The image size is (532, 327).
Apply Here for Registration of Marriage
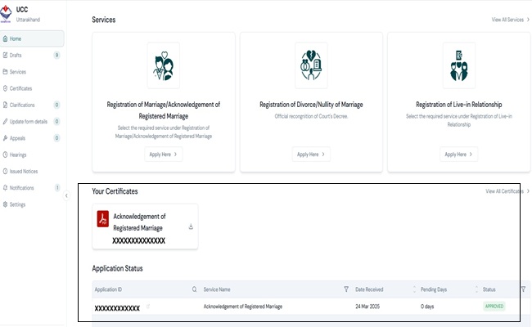click(x=163, y=154)
